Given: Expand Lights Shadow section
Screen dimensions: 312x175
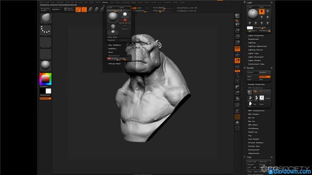Looking at the screenshot, I should pos(255,61).
